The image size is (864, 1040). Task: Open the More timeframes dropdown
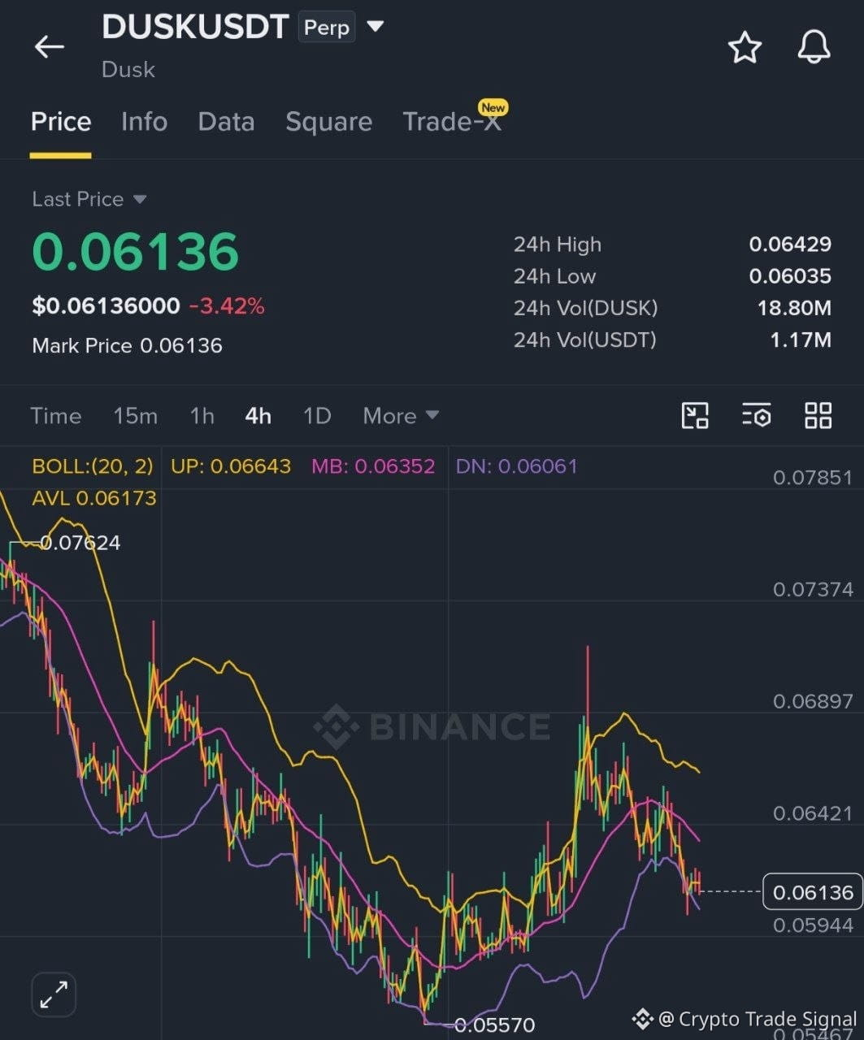coord(401,416)
